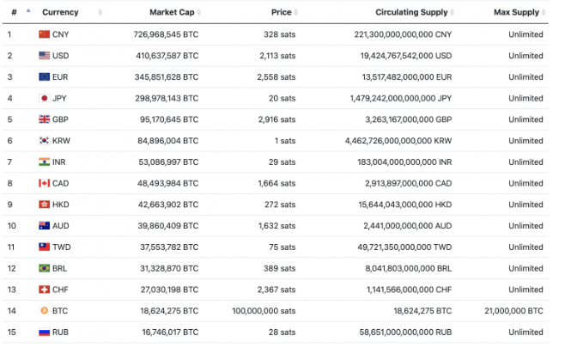Sort the table by the # rank column
565x348 pixels.
[x=15, y=13]
